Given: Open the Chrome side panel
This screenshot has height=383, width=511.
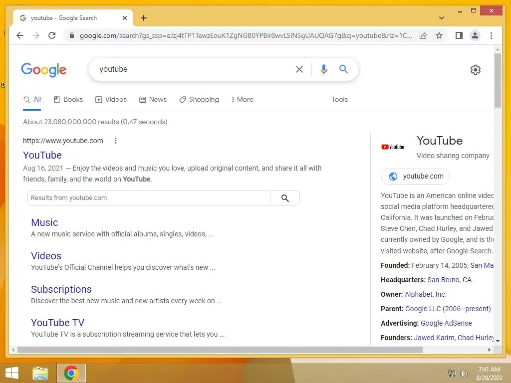Looking at the screenshot, I should [x=459, y=35].
